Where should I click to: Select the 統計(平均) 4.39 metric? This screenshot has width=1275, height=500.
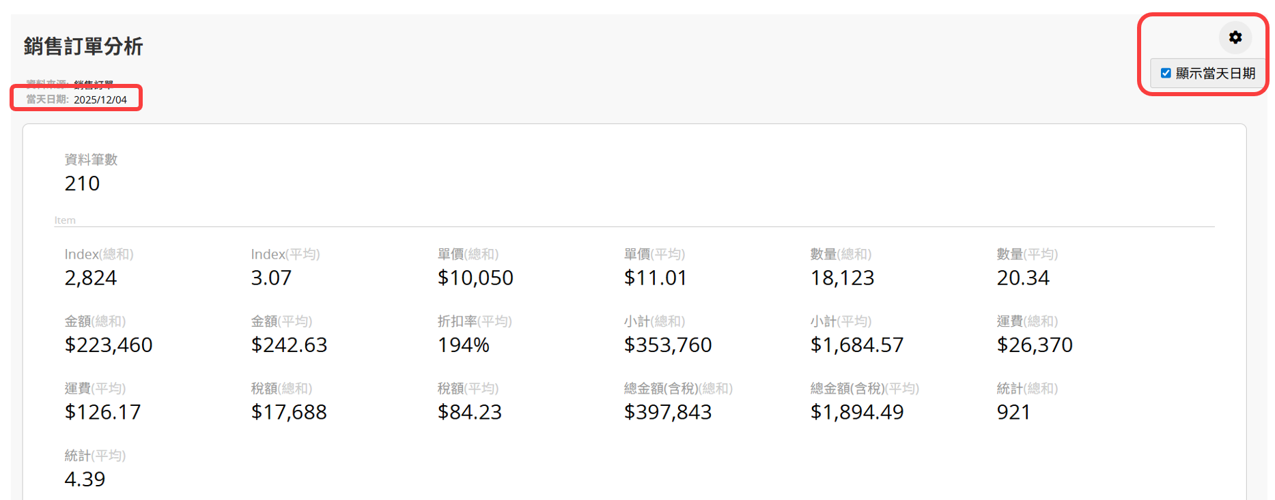click(85, 479)
